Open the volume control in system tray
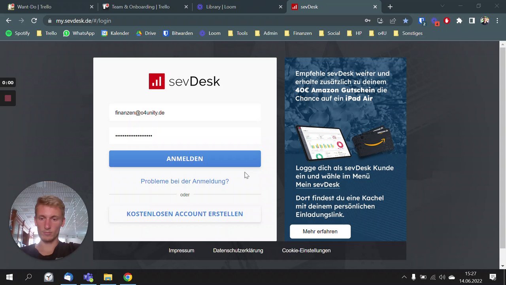This screenshot has width=506, height=285. (442, 277)
